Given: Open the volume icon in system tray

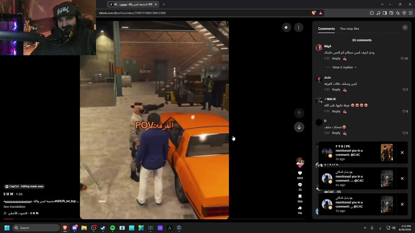Looking at the screenshot, I should (394, 228).
